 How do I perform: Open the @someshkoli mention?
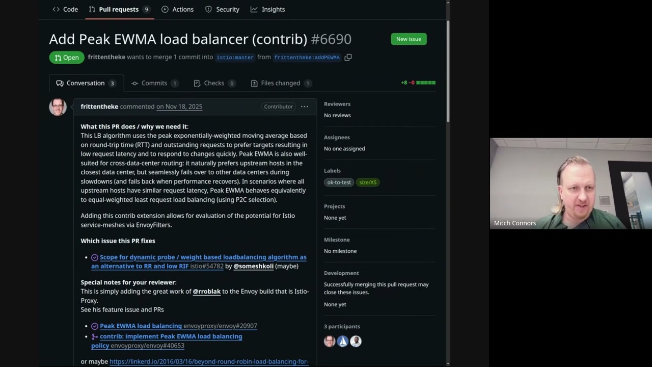click(x=254, y=266)
